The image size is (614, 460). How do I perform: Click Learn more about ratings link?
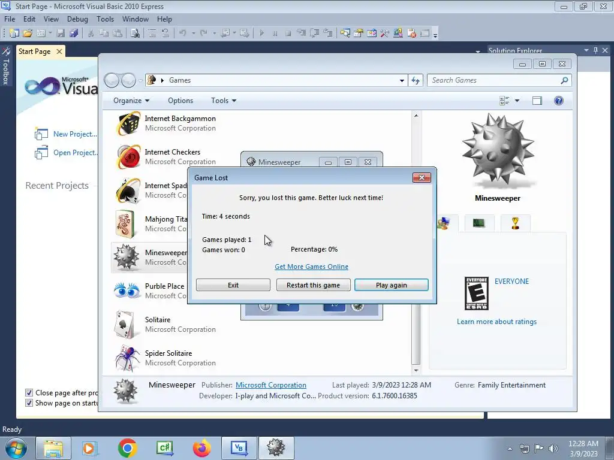pyautogui.click(x=496, y=322)
